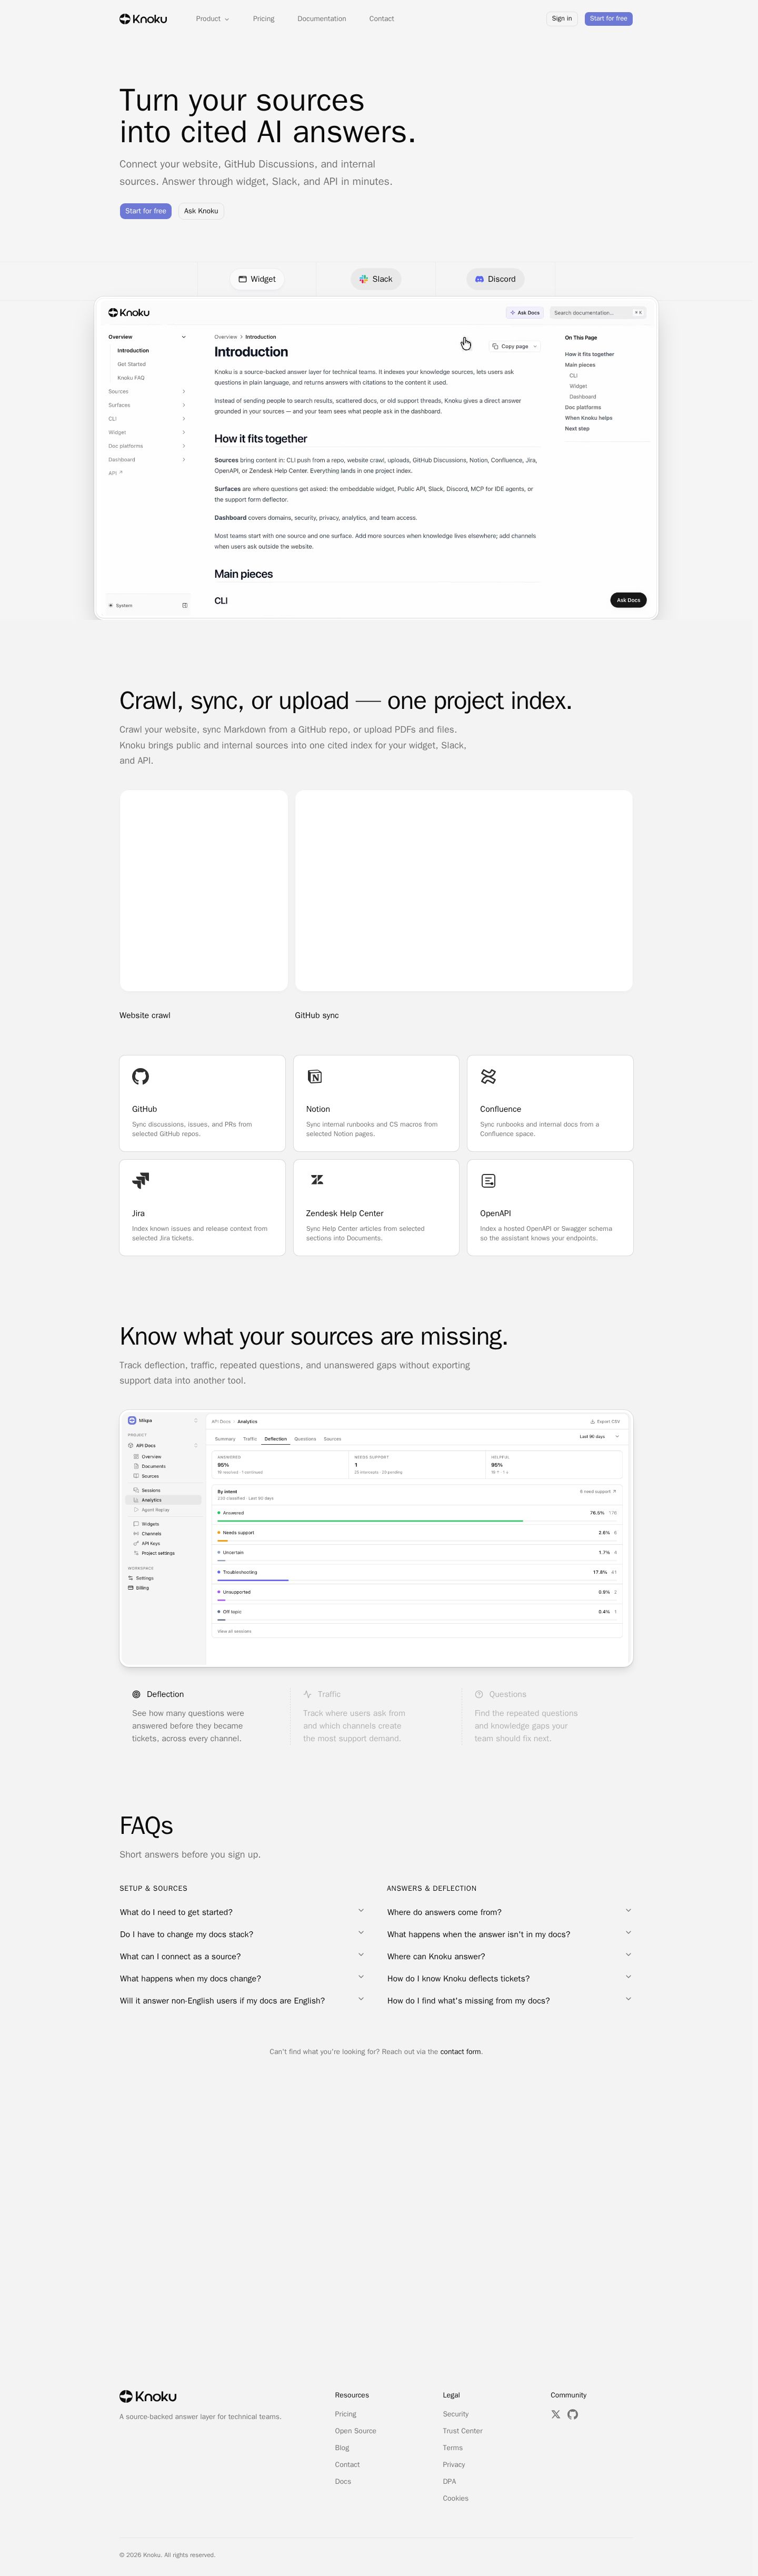This screenshot has height=2576, width=758.
Task: Expand "Where do answers come from?" question
Action: click(509, 1911)
